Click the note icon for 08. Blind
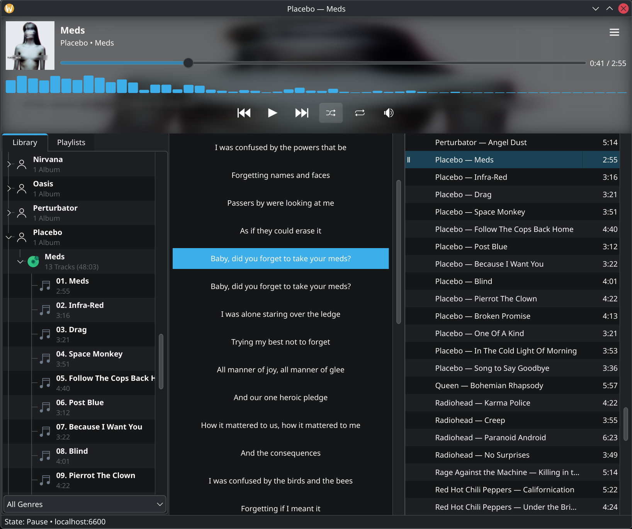 tap(45, 456)
